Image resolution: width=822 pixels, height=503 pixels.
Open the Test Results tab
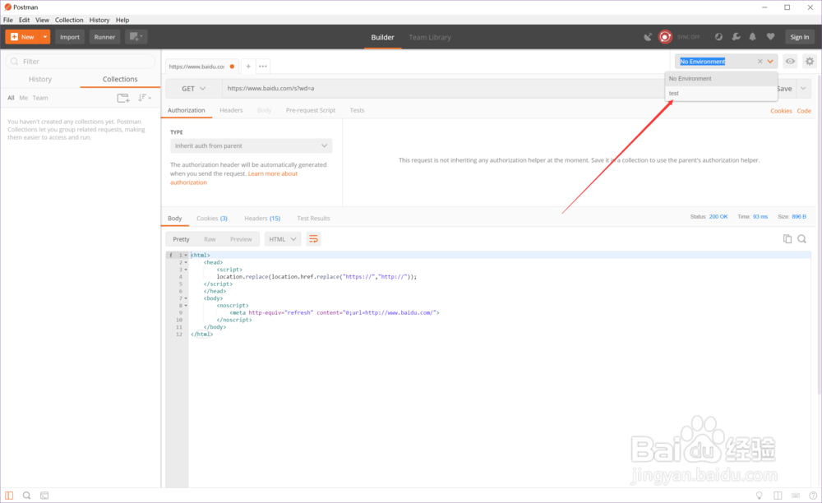pos(313,219)
